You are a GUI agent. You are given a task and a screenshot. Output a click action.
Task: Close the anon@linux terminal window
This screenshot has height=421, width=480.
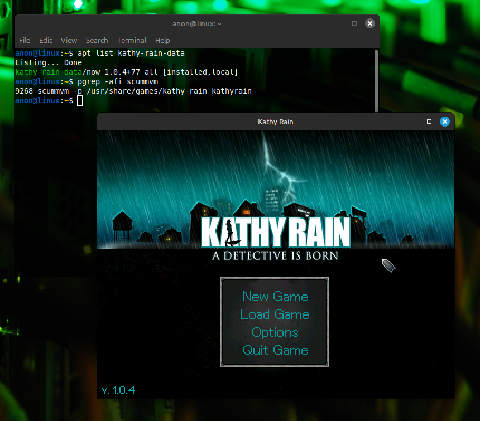370,23
